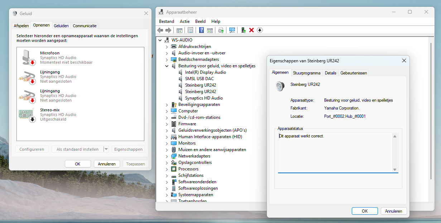Toggle the action pane toolbar icon

point(210,30)
